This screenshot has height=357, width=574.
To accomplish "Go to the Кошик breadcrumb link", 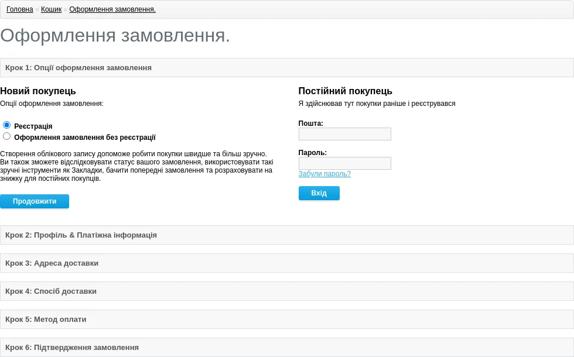I will 52,9.
